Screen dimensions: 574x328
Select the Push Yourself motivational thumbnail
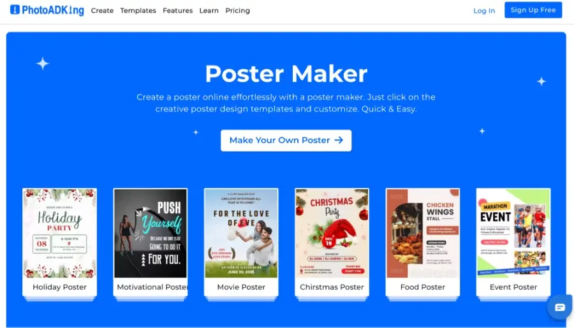pyautogui.click(x=151, y=233)
